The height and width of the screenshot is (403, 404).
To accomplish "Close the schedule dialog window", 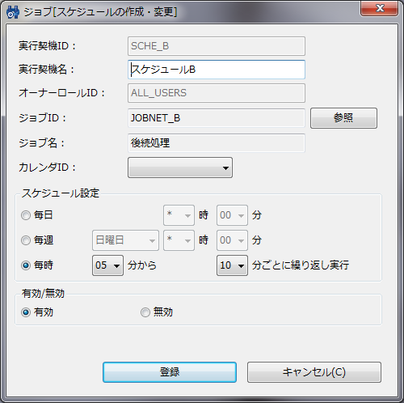I will pos(379,8).
